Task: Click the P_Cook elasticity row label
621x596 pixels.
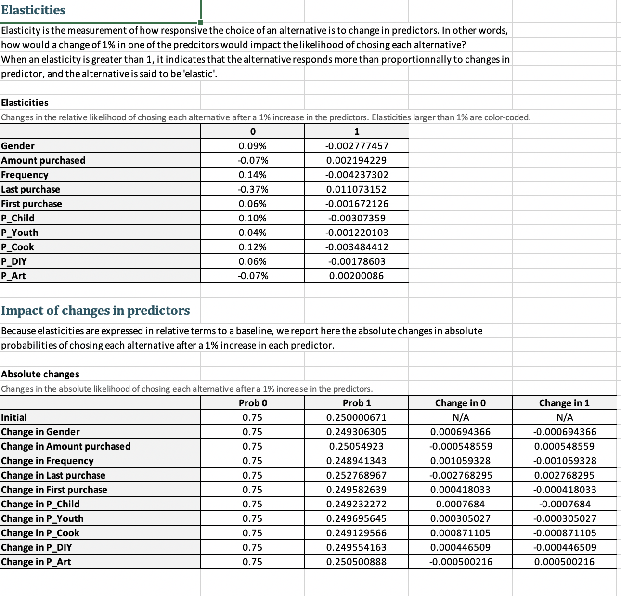Action: coord(100,247)
